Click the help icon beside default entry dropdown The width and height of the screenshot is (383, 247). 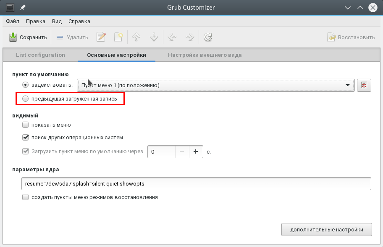[364, 85]
